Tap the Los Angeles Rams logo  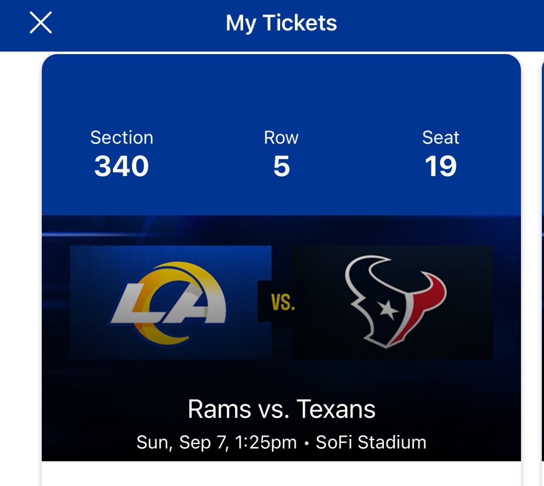(169, 303)
